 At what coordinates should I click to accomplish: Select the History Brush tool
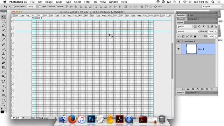pyautogui.click(x=3, y=58)
